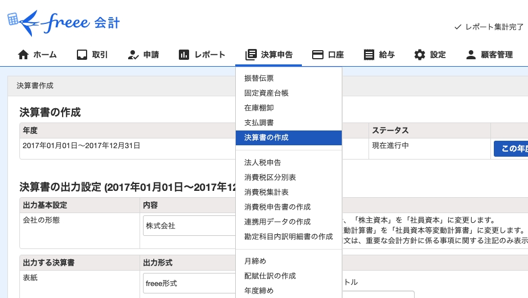
Task: Open 勘定科目内訳明細書の作成 menu entry
Action: point(289,236)
